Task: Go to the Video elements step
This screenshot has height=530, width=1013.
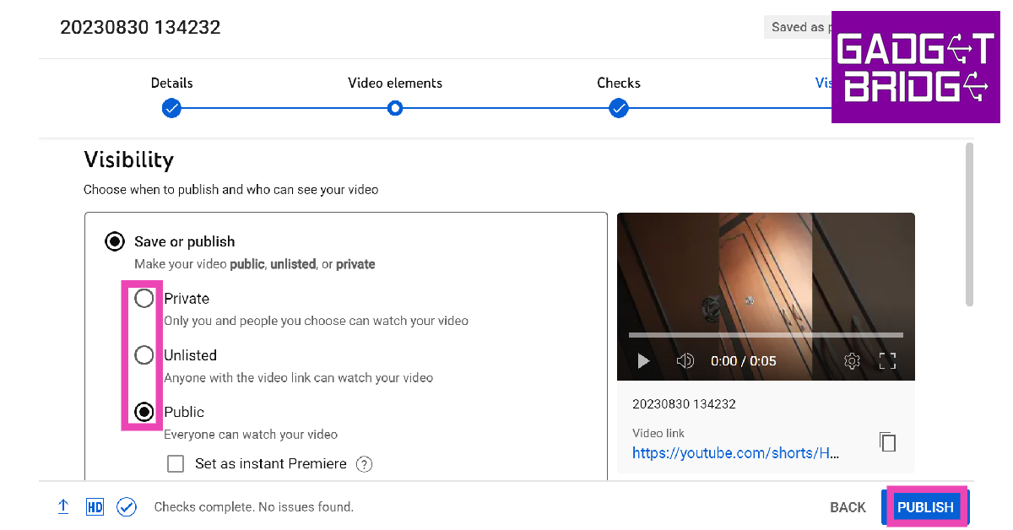Action: [x=395, y=108]
